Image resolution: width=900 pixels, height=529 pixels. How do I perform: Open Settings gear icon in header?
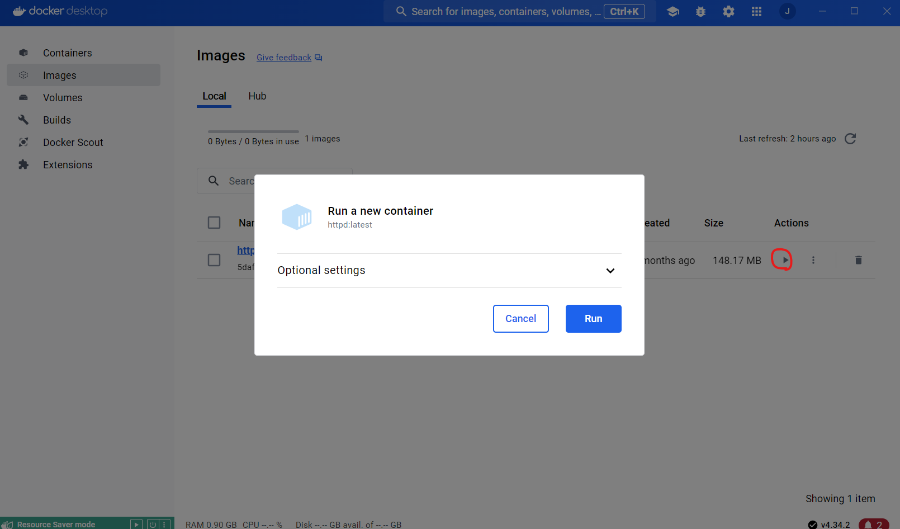point(728,11)
